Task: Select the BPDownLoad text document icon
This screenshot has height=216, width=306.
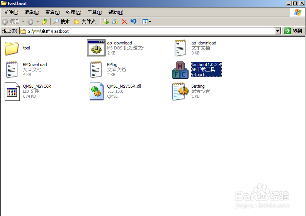Action: (12, 70)
